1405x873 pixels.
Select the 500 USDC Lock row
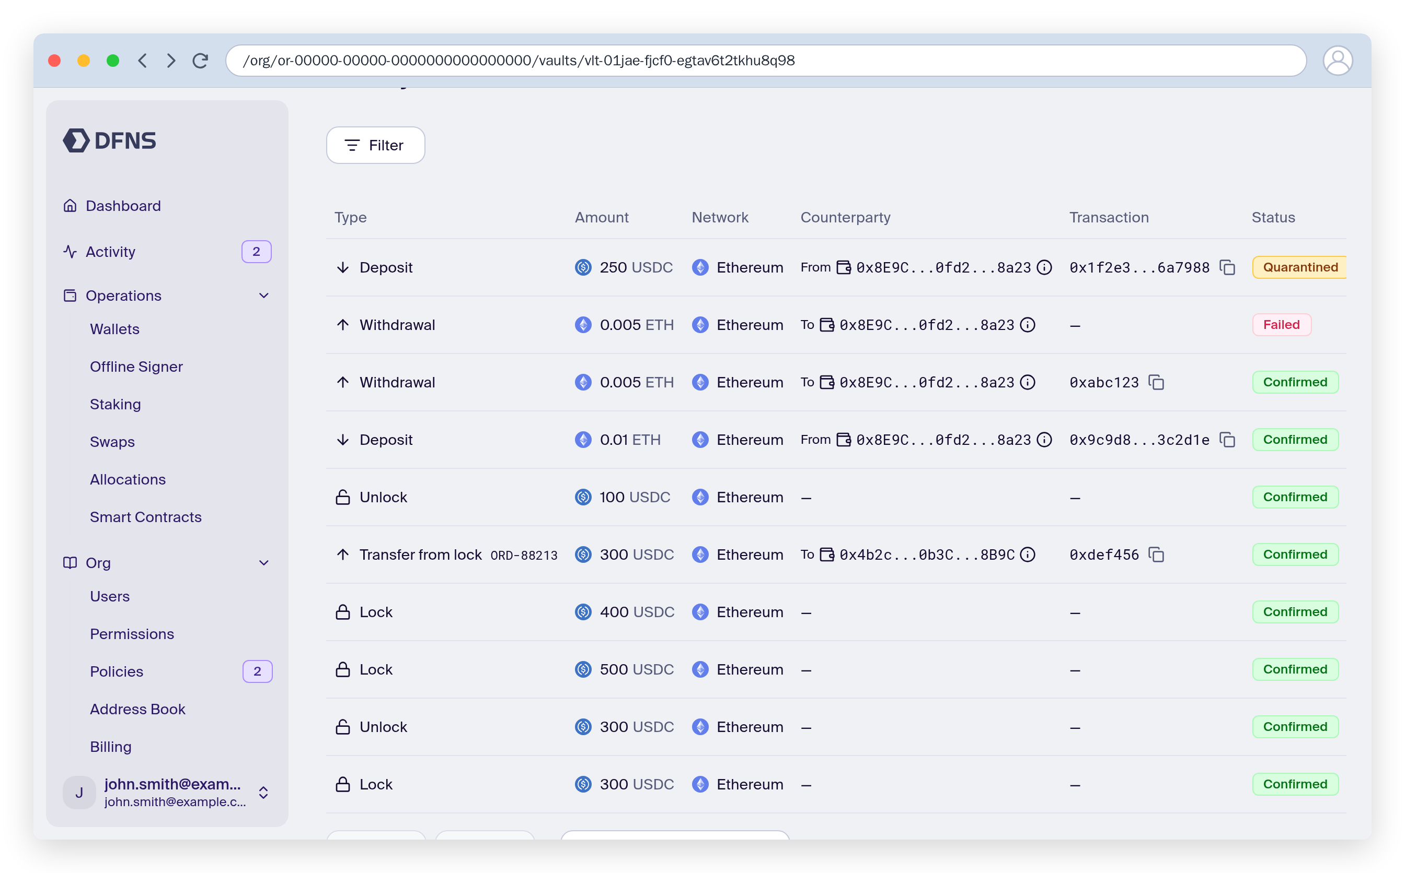pos(836,670)
